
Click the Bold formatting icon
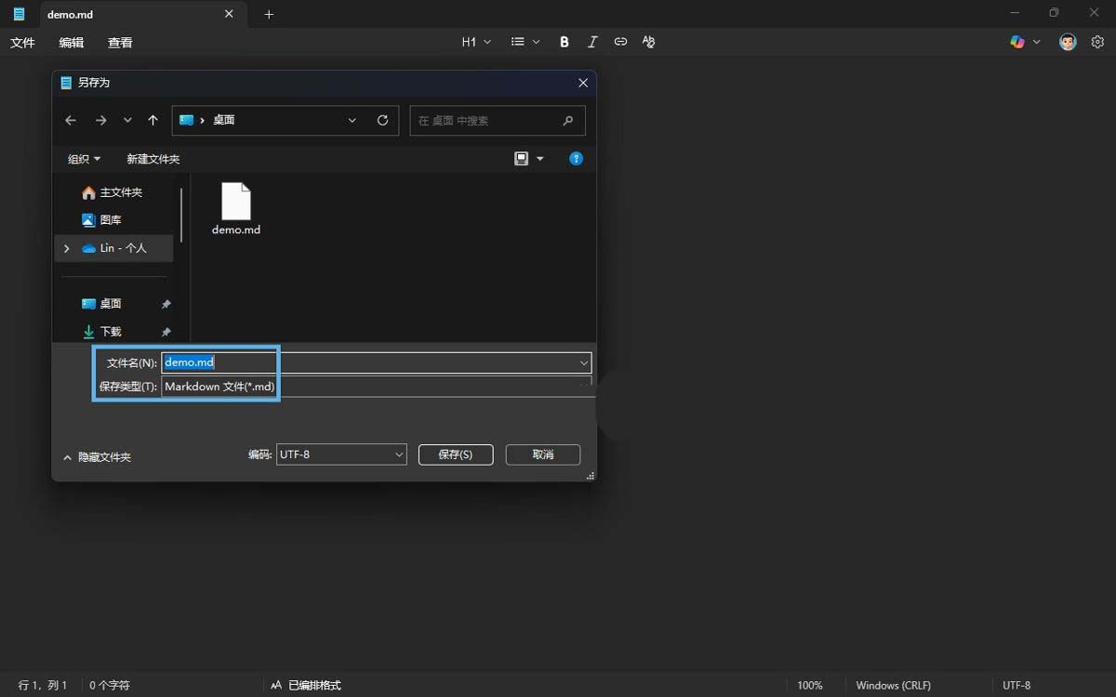[565, 42]
